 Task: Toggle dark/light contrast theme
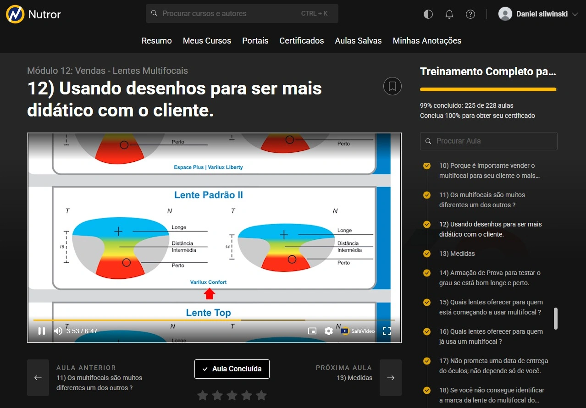click(x=428, y=14)
